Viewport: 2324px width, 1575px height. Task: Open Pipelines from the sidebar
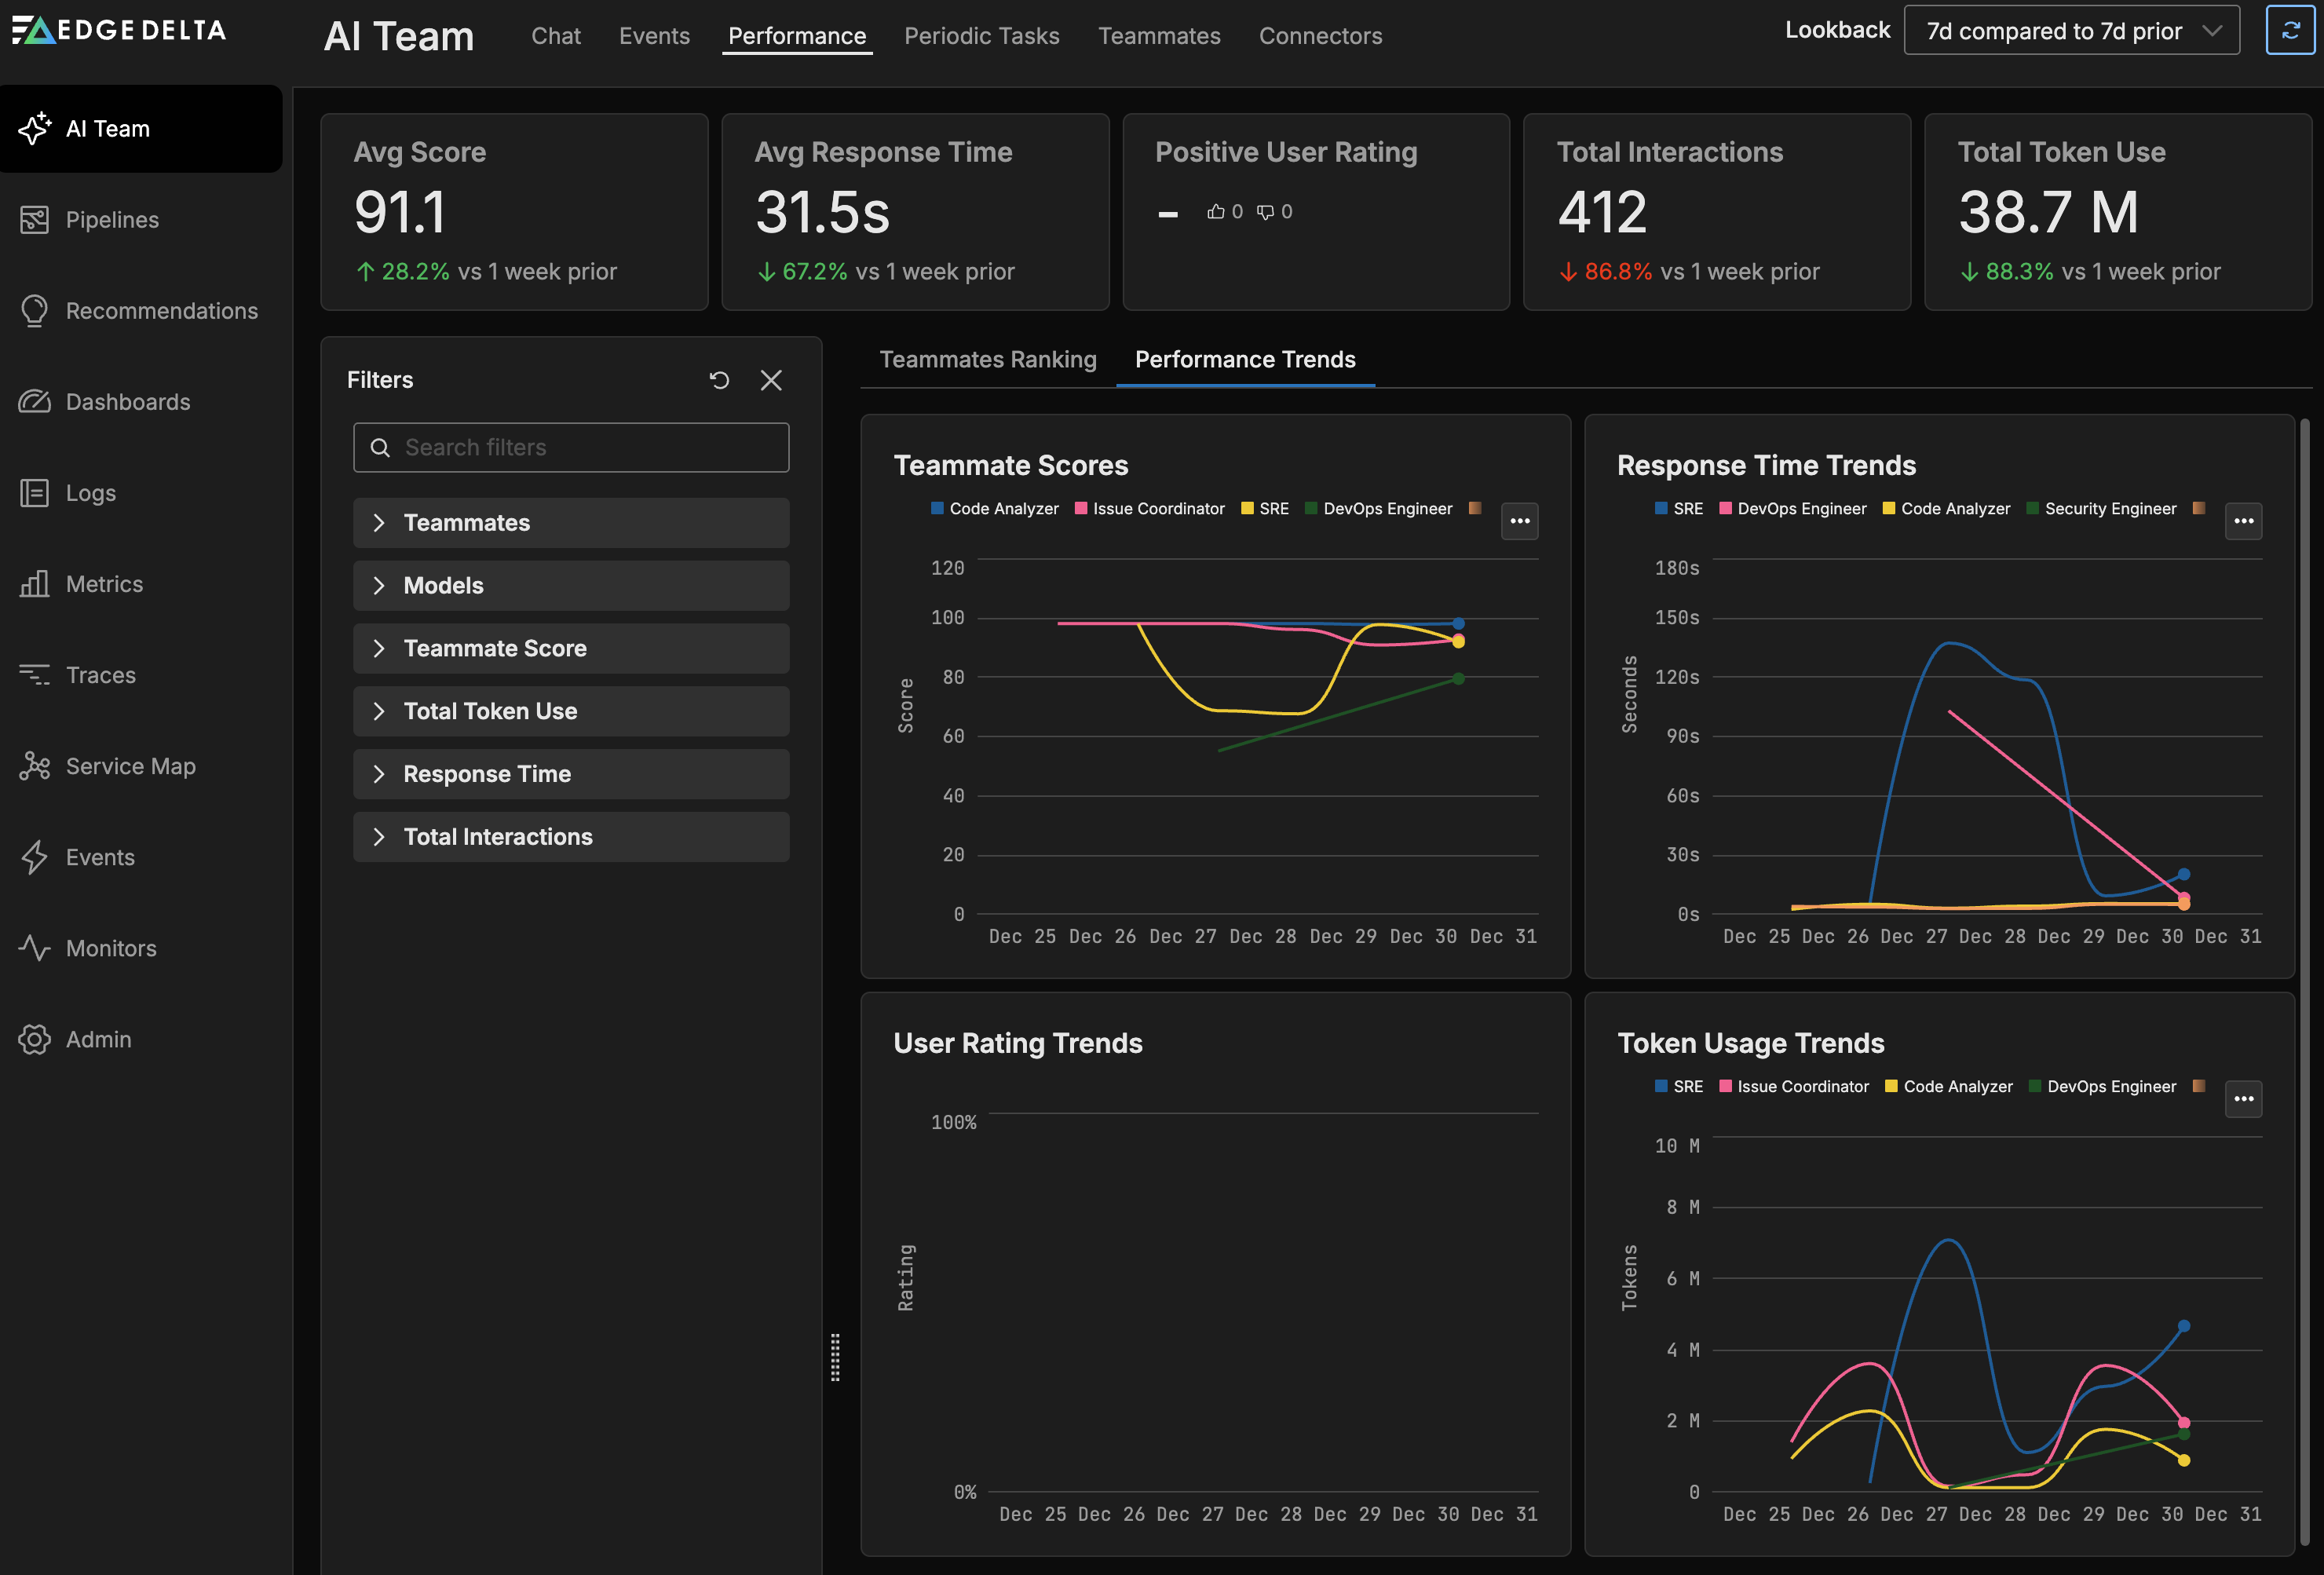point(112,220)
